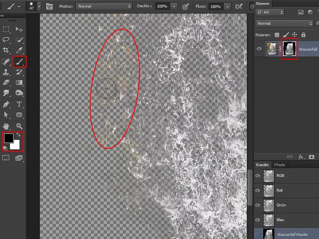Select the Brush tool in toolbox
319x239 pixels.
click(20, 62)
